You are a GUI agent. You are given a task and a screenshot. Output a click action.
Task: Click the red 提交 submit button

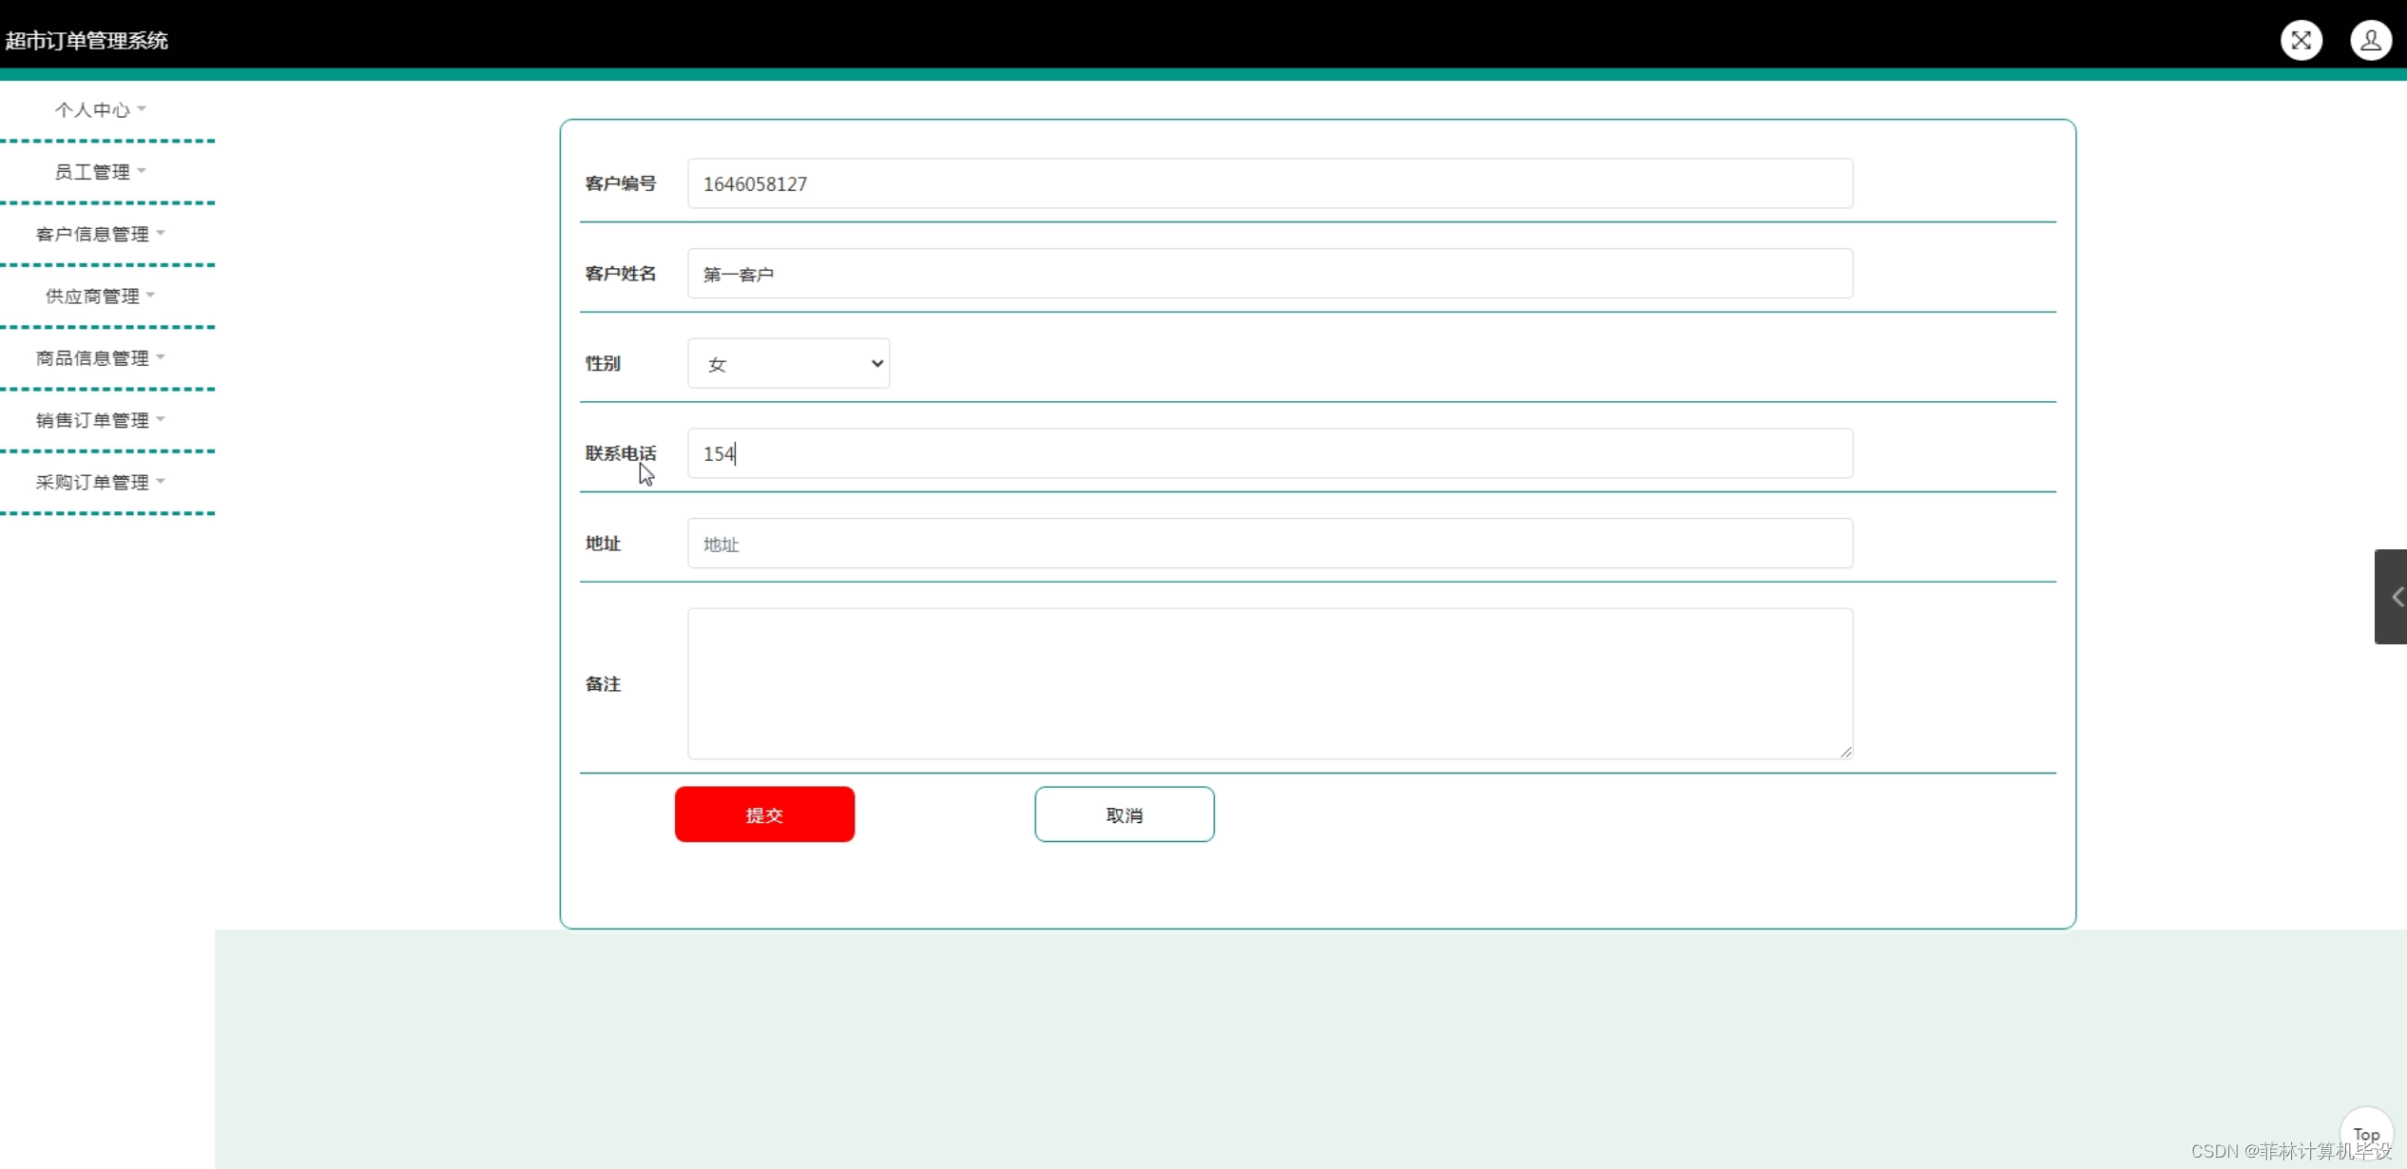tap(764, 814)
